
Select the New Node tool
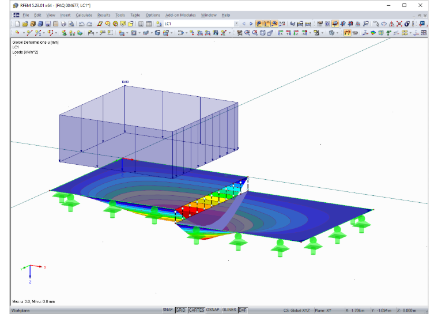tap(17, 33)
